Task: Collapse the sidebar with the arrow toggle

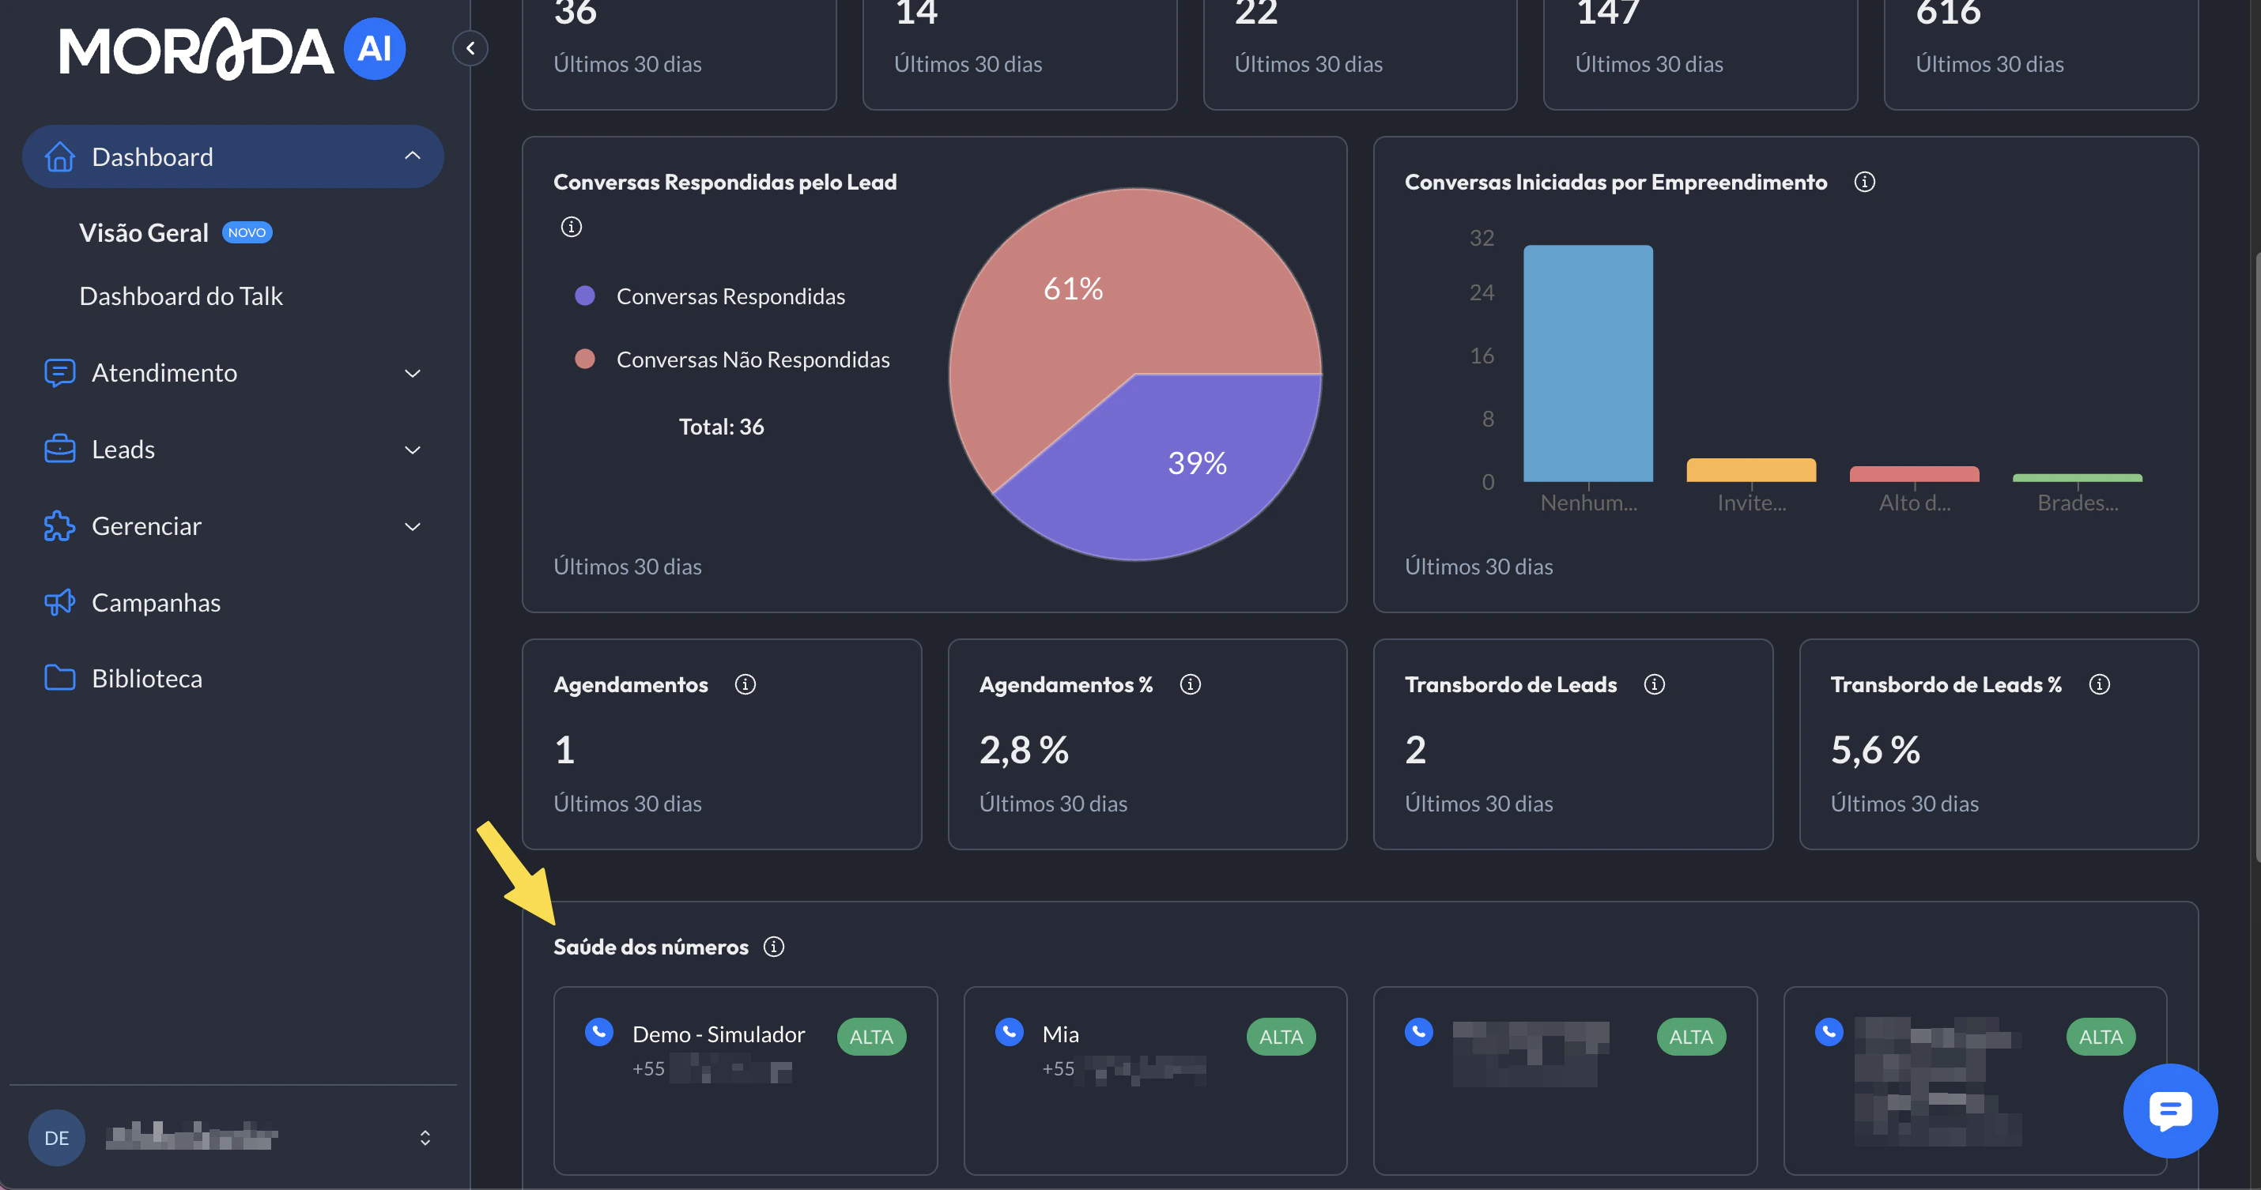Action: pos(470,47)
